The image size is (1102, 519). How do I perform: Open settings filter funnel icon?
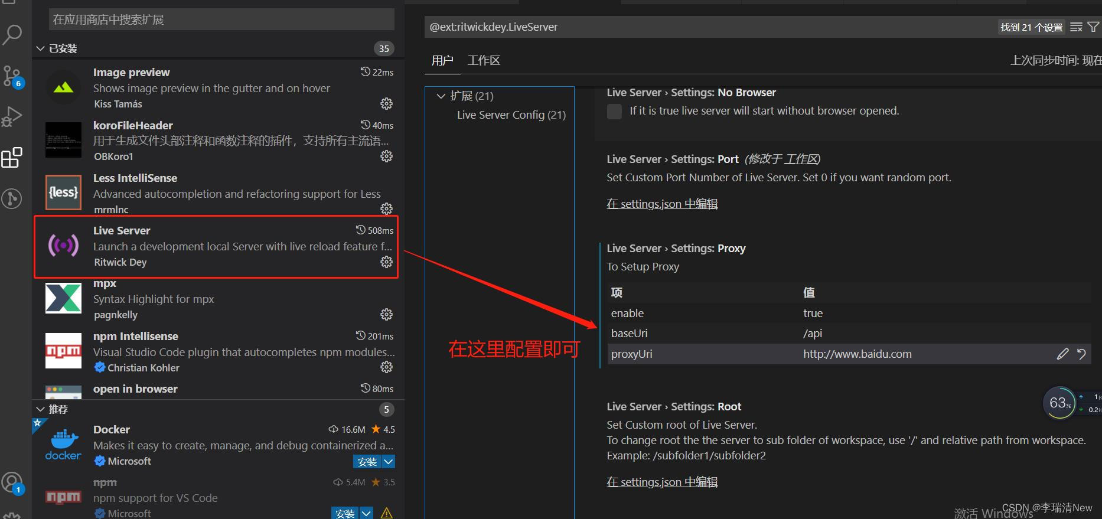pyautogui.click(x=1093, y=27)
